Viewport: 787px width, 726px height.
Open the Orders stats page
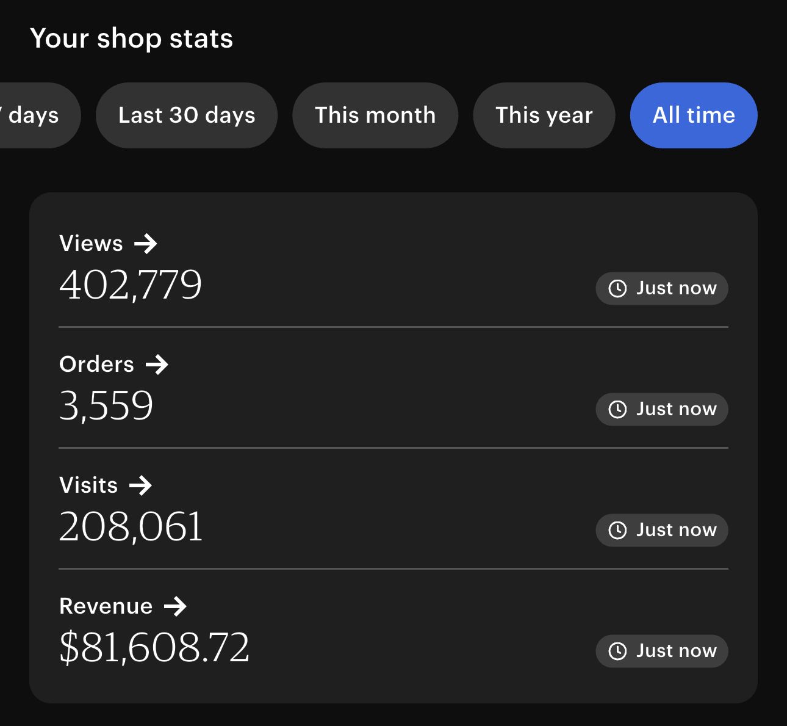click(x=97, y=365)
